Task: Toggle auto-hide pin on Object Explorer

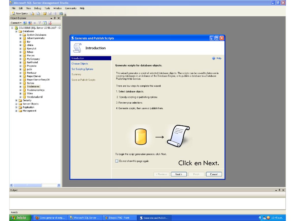Action: click(x=55, y=18)
